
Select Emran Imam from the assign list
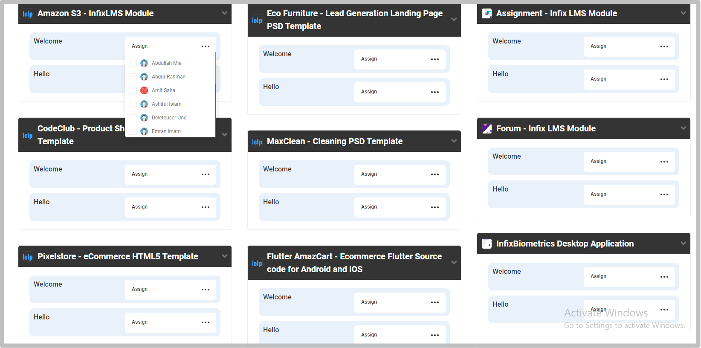coord(166,131)
